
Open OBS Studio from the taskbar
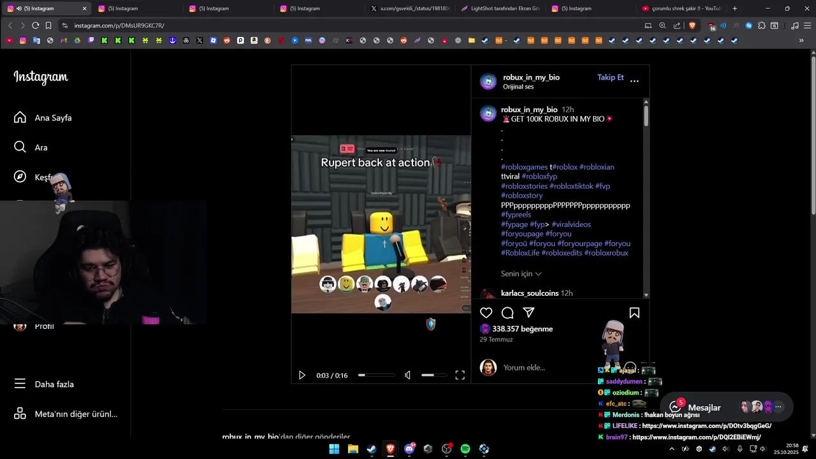click(x=447, y=449)
